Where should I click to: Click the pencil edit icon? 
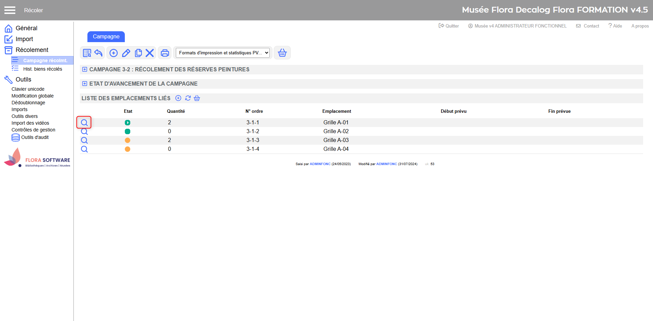pos(126,53)
